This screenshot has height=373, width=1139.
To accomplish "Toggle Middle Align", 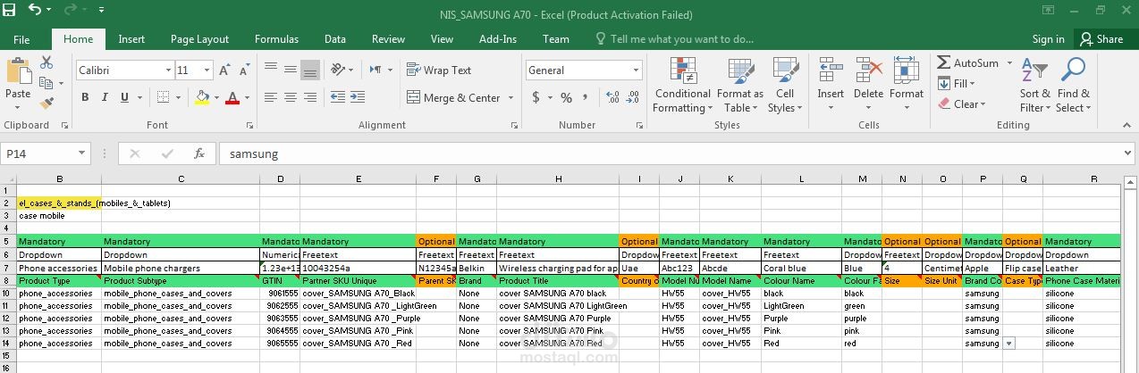I will (x=290, y=70).
